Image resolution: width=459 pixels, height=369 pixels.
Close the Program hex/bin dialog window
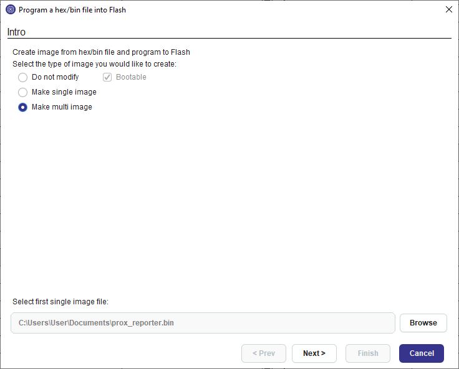[448, 10]
